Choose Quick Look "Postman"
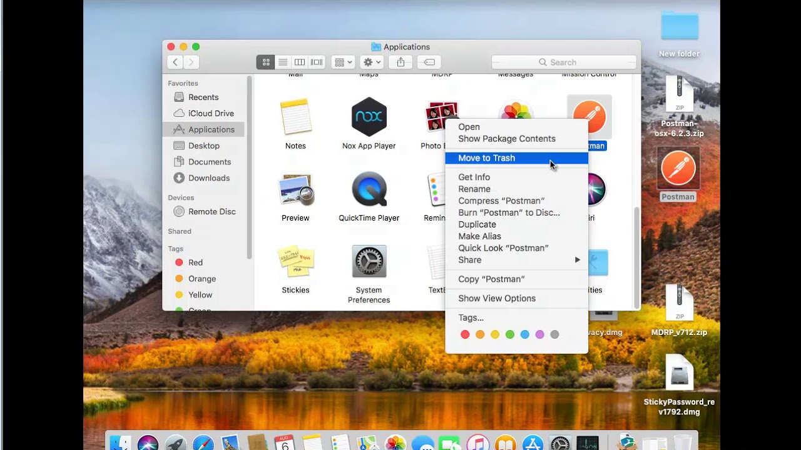Viewport: 801px width, 450px height. [x=516, y=248]
